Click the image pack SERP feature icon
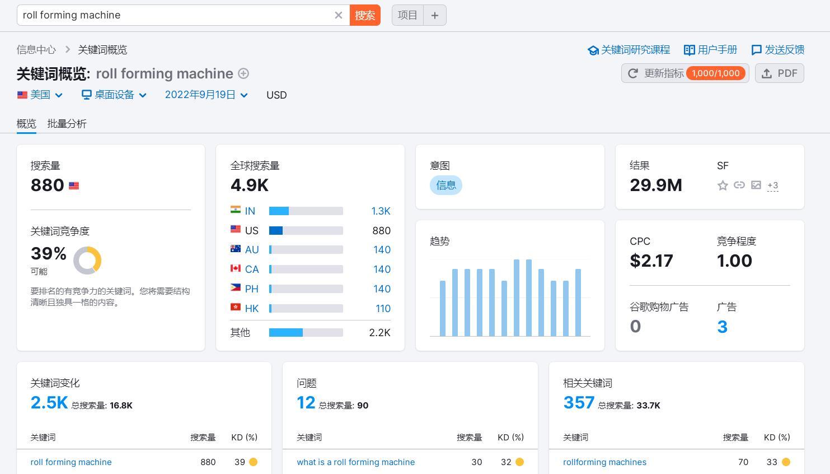830x474 pixels. (x=756, y=185)
